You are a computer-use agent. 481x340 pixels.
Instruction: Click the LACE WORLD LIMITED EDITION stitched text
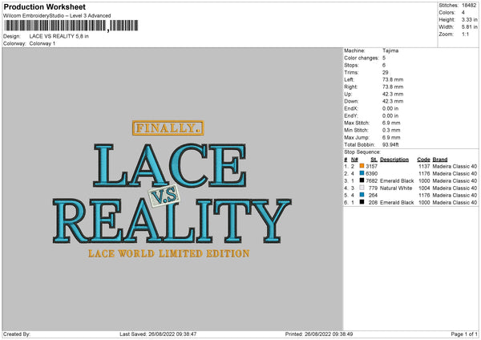pyautogui.click(x=168, y=253)
